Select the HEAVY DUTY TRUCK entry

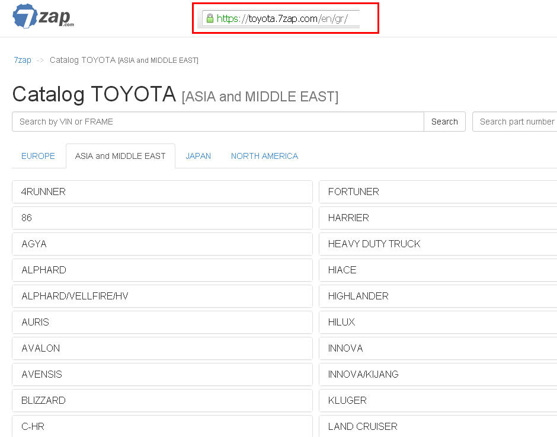click(437, 244)
